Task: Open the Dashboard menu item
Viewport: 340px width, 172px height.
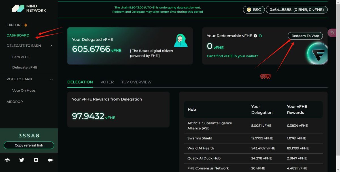Action: 18,35
